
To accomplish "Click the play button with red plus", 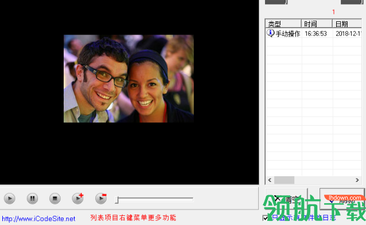I will pyautogui.click(x=77, y=199).
